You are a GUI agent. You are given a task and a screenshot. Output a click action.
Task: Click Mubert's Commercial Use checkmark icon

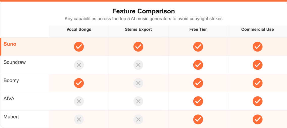point(257,119)
